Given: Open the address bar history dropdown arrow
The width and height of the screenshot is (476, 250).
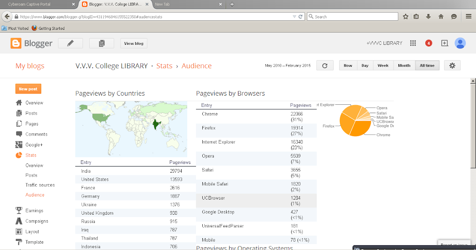Looking at the screenshot, I should pos(294,17).
